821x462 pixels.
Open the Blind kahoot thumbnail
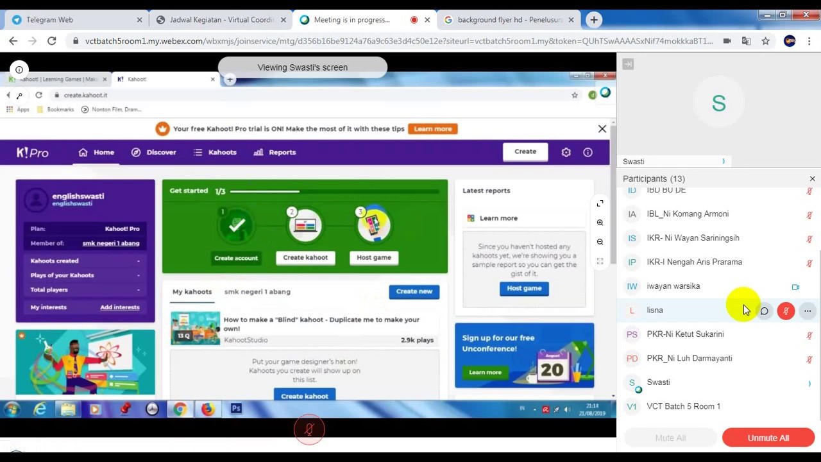pos(195,329)
